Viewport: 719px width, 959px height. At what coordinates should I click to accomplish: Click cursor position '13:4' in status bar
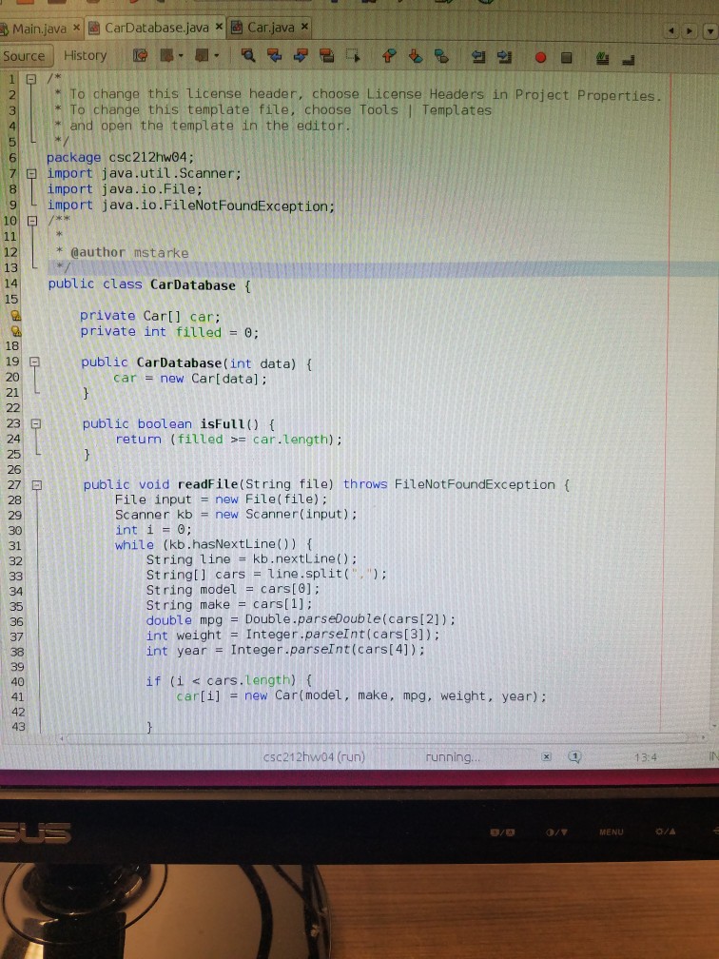click(645, 757)
